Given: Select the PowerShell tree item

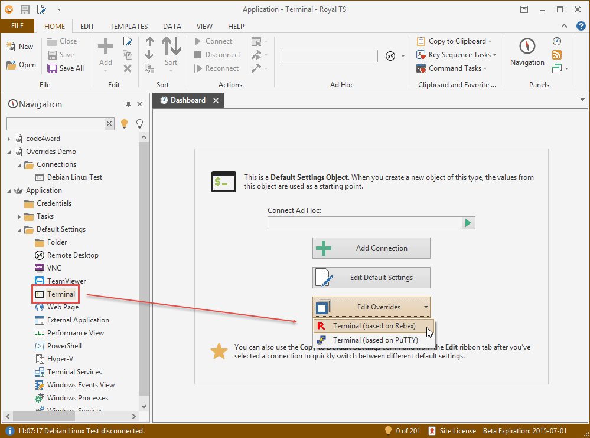Looking at the screenshot, I should (x=58, y=346).
